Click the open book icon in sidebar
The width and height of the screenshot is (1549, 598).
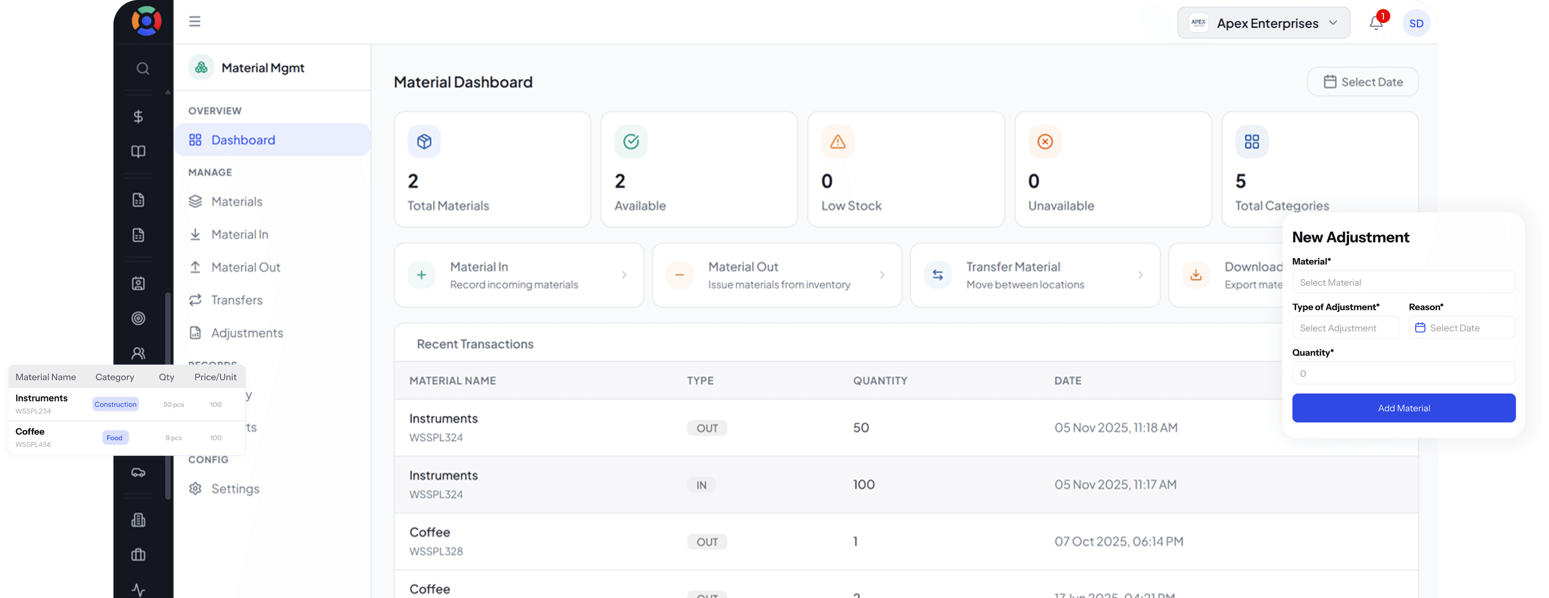point(138,152)
